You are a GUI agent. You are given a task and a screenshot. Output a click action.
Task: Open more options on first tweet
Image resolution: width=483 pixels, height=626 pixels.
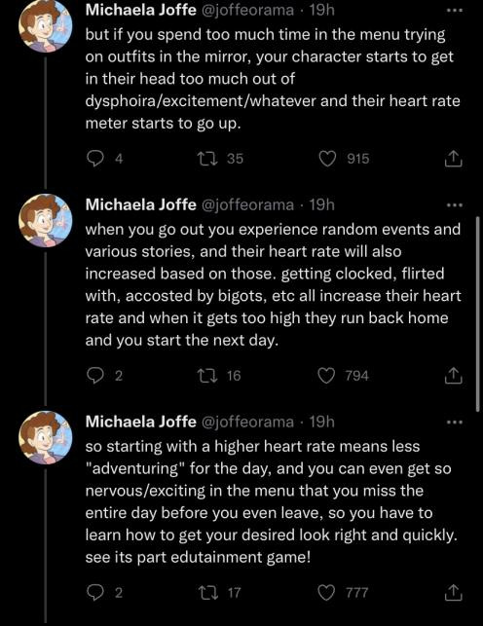click(x=454, y=11)
